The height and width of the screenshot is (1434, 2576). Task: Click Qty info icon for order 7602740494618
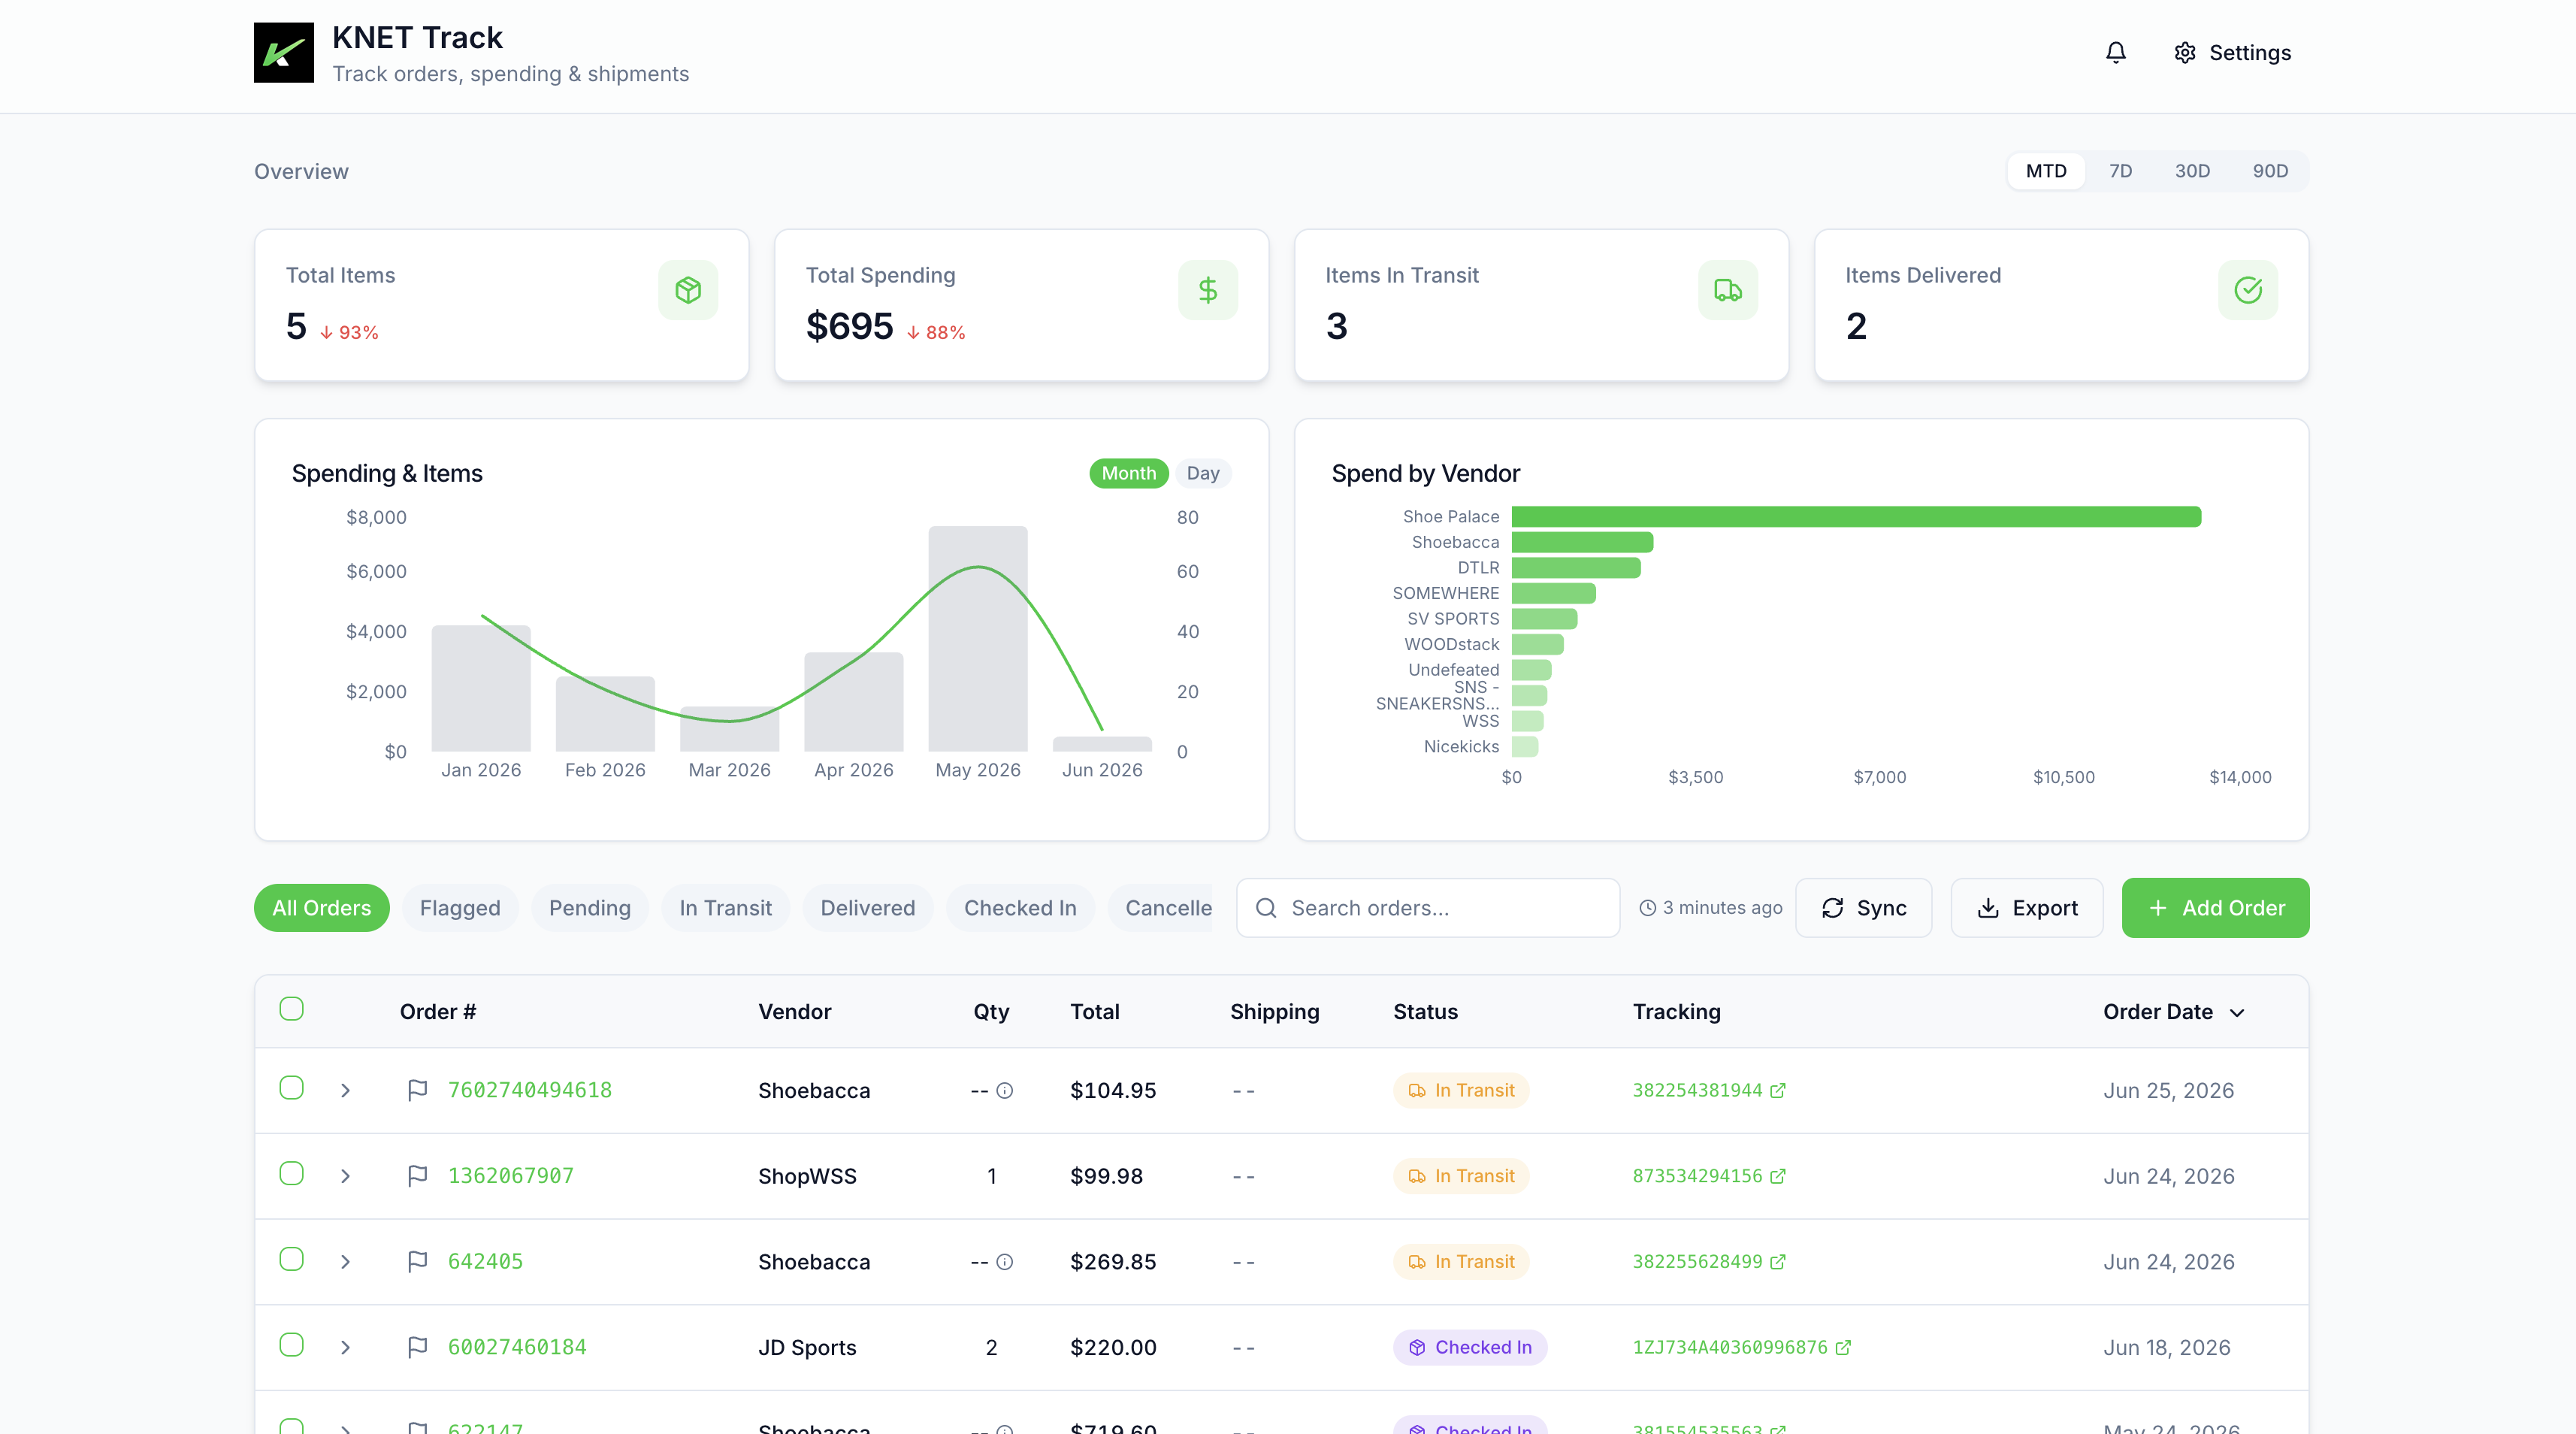click(1005, 1090)
